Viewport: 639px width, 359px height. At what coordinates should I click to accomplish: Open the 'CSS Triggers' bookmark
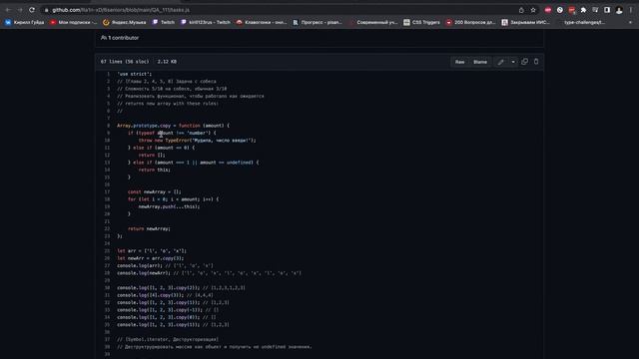point(421,22)
